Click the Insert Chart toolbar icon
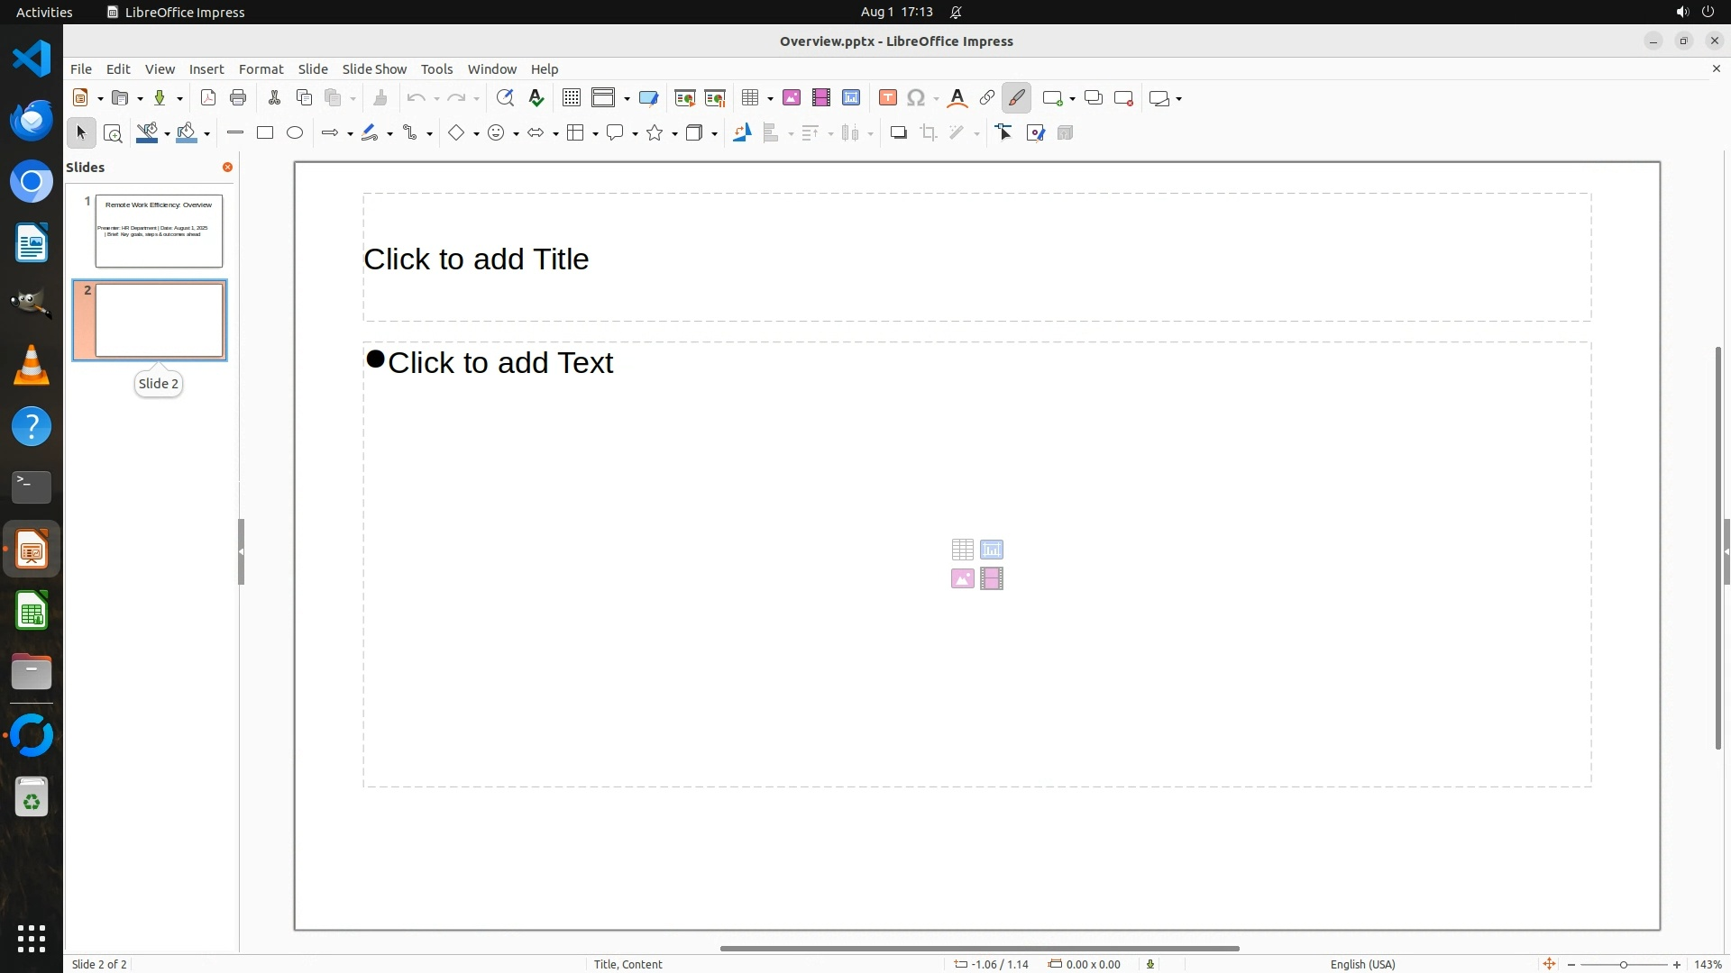The image size is (1731, 973). [x=851, y=98]
